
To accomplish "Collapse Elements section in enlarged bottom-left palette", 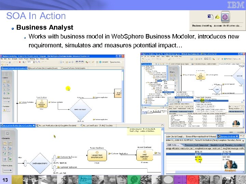I will [6, 138].
